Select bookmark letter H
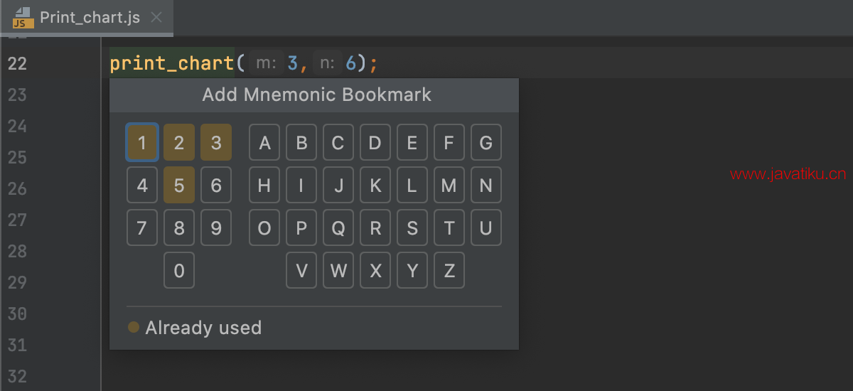853x391 pixels. (264, 185)
